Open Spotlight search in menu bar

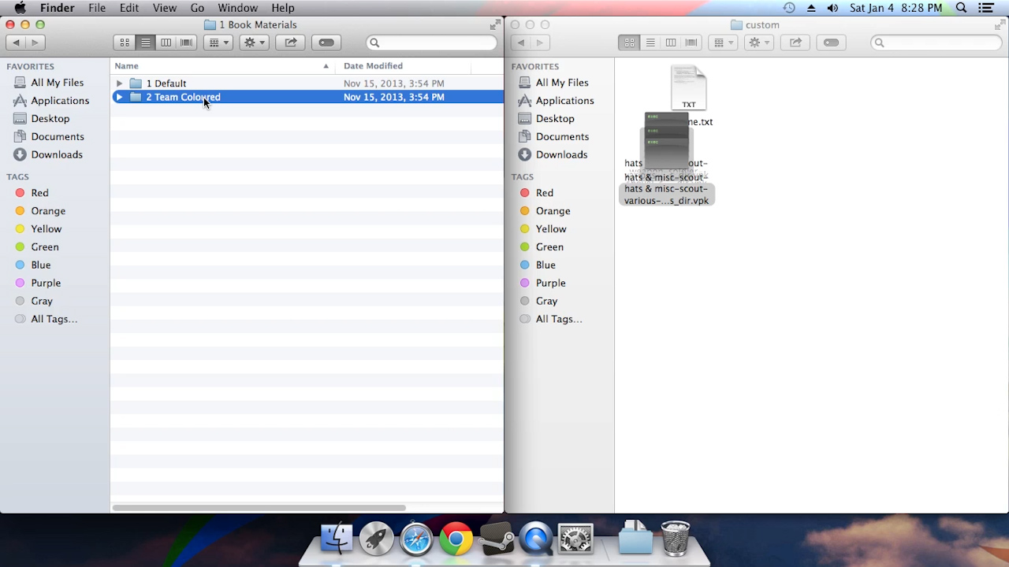tap(961, 8)
